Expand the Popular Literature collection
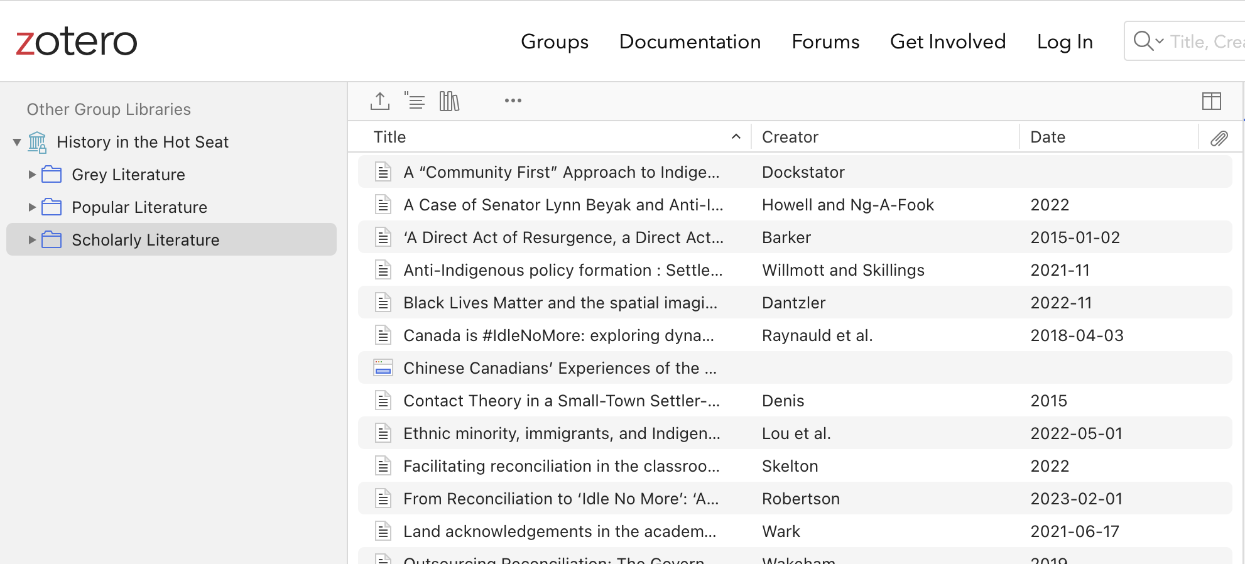Image resolution: width=1245 pixels, height=564 pixels. [32, 207]
